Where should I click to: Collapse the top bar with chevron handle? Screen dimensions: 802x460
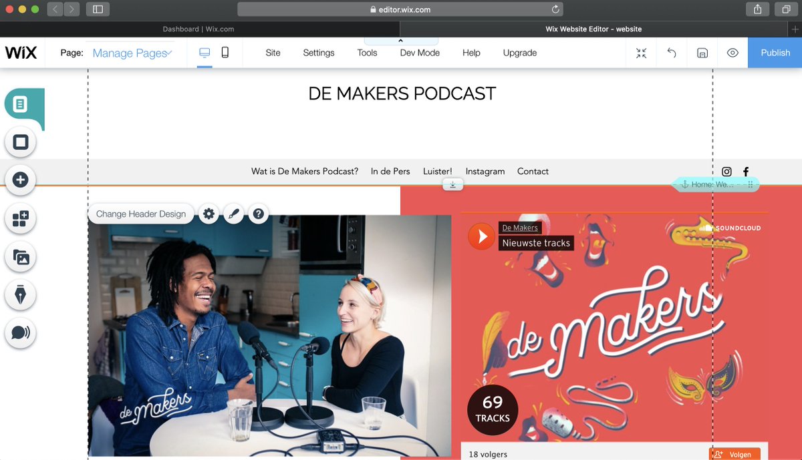pos(401,41)
